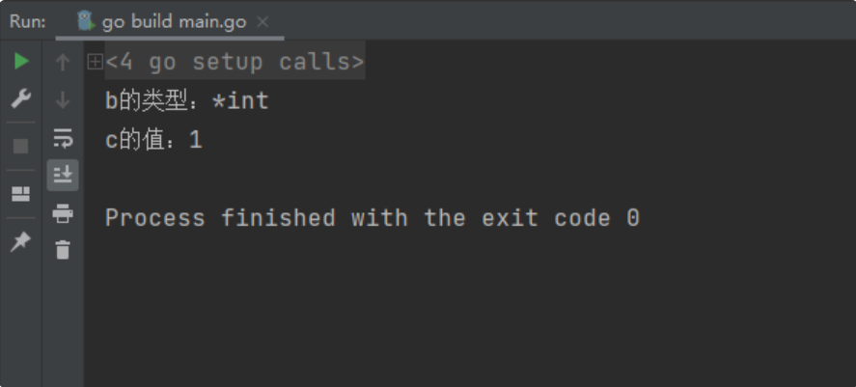Click the Go gopher icon on the tab
Screen dimensions: 856x387
(86, 21)
